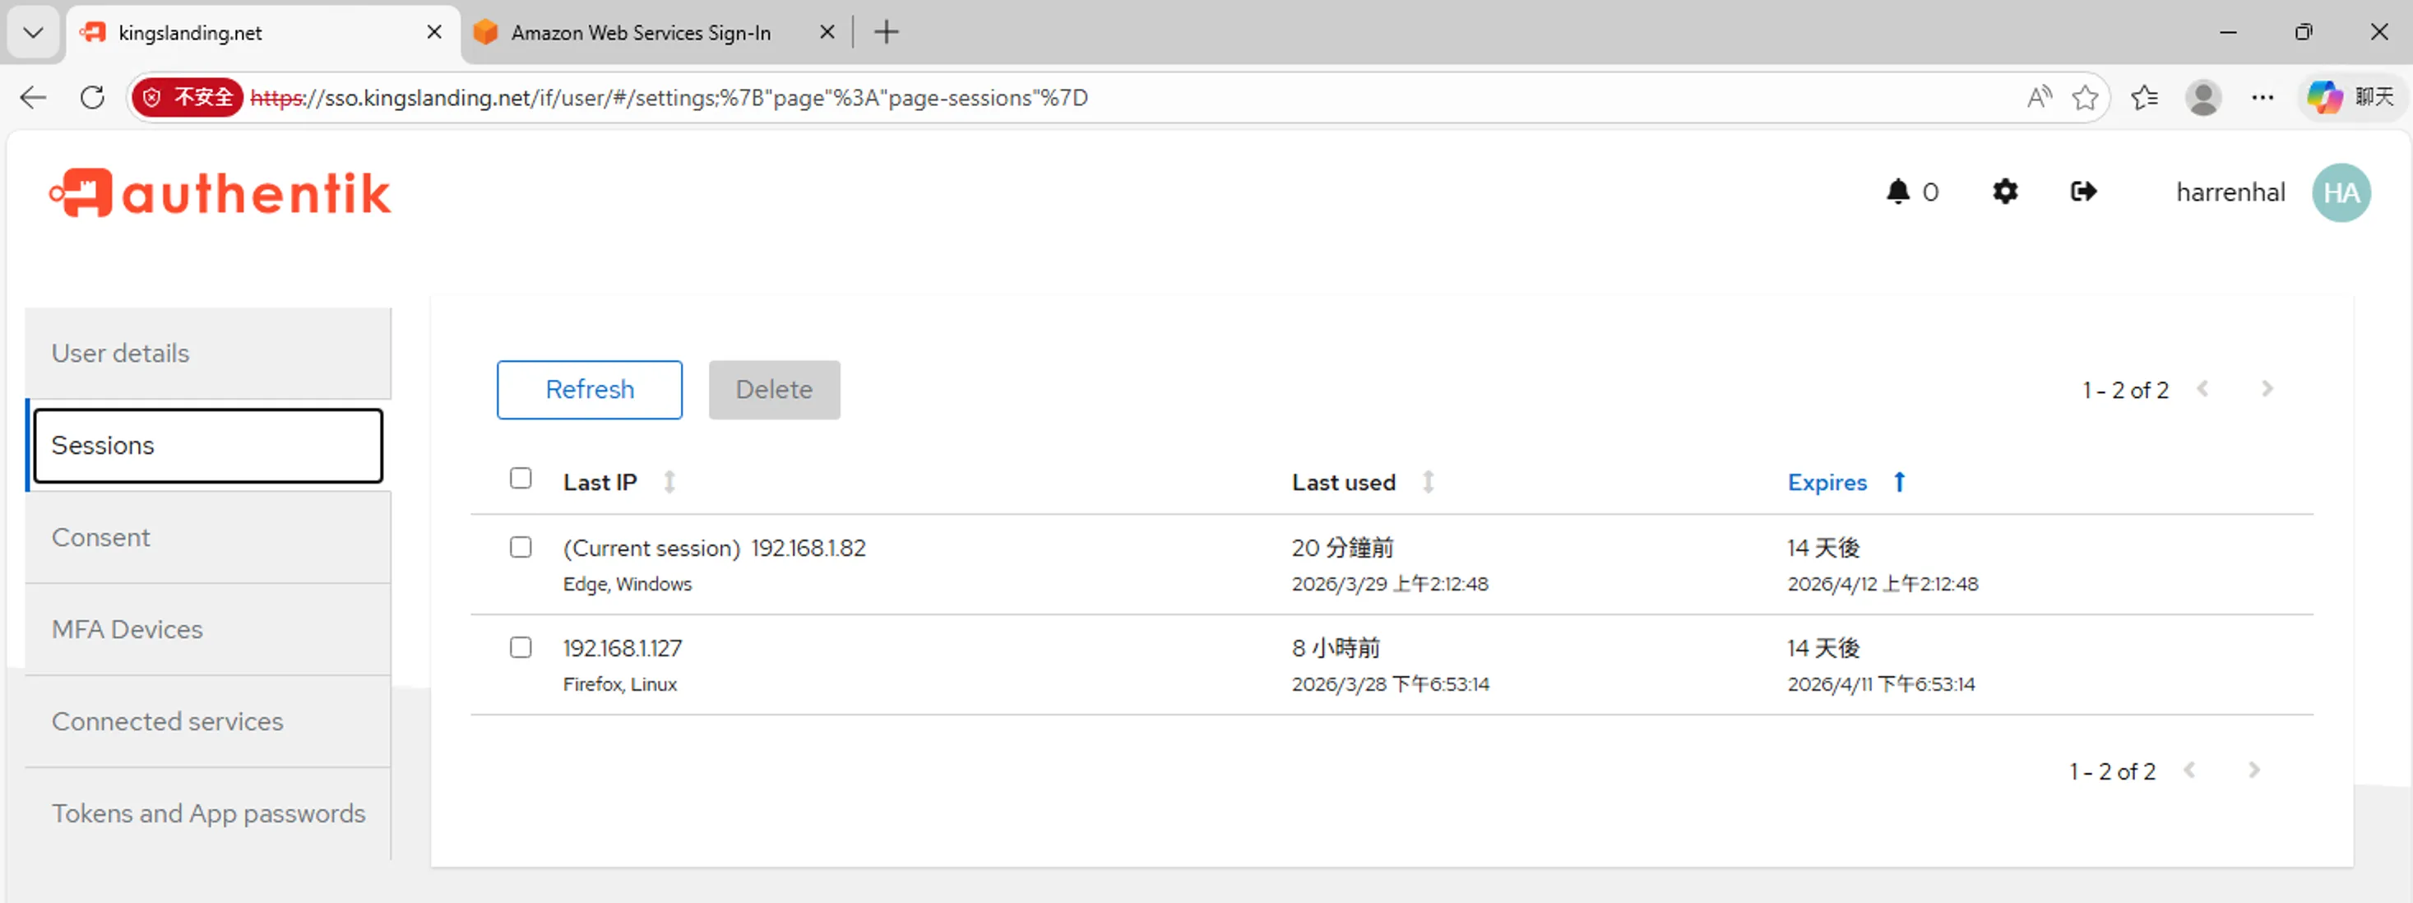Go to next page in bottom pagination
Viewport: 2413px width, 903px height.
tap(2255, 770)
